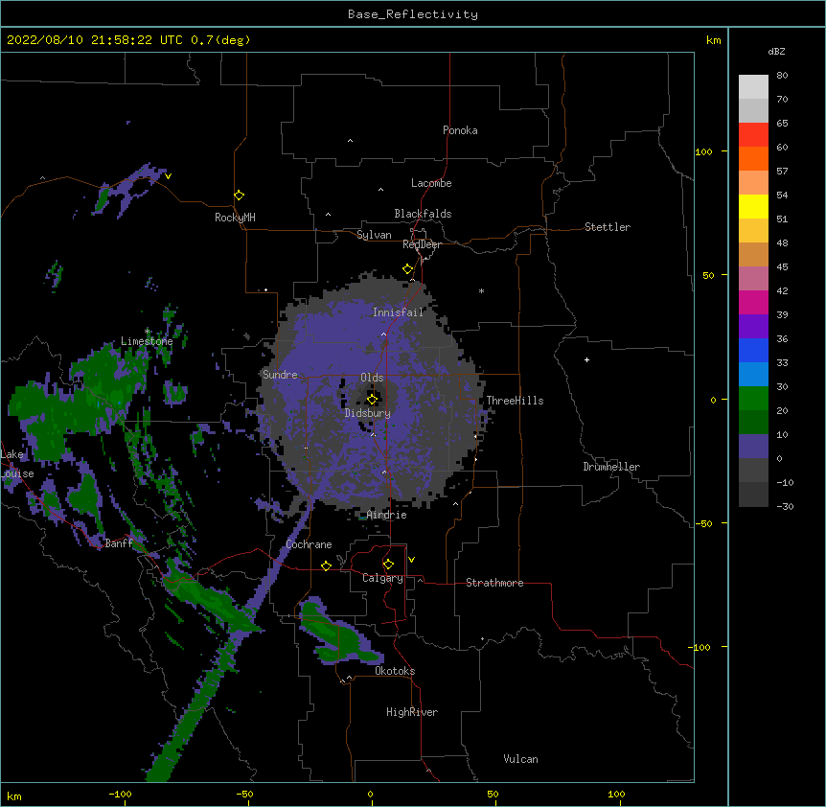Click the royal blue 33-36 dBZ swatch
Viewport: 826px width, 807px height.
pyautogui.click(x=753, y=350)
